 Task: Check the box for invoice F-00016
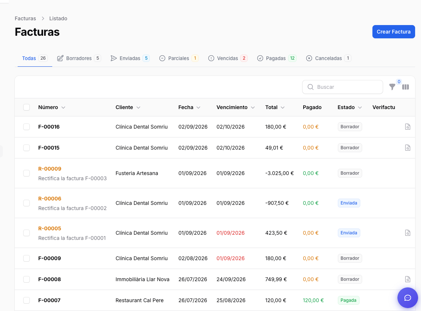(26, 127)
